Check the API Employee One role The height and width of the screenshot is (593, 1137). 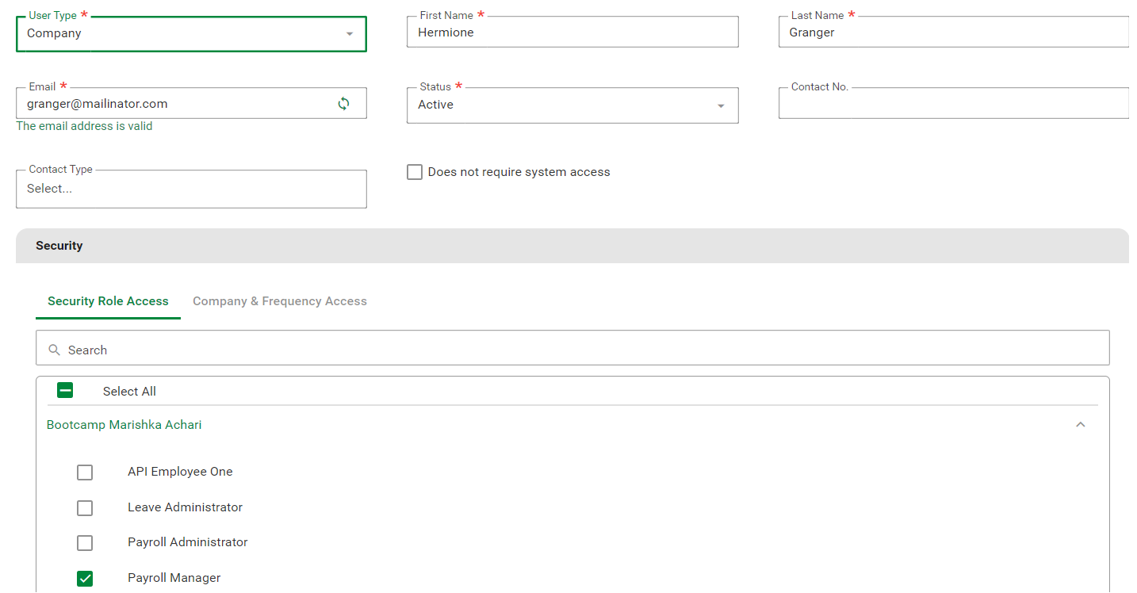[x=85, y=472]
